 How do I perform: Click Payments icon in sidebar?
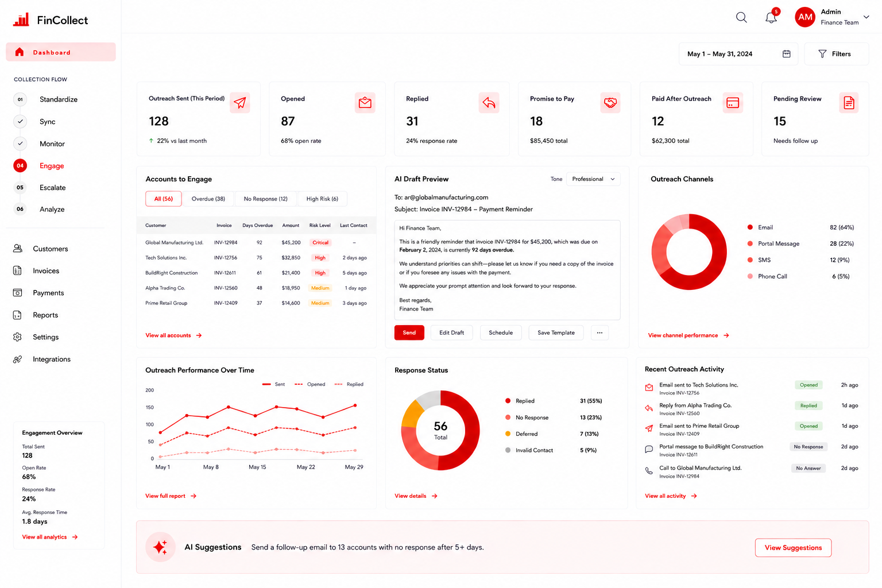[x=17, y=293]
